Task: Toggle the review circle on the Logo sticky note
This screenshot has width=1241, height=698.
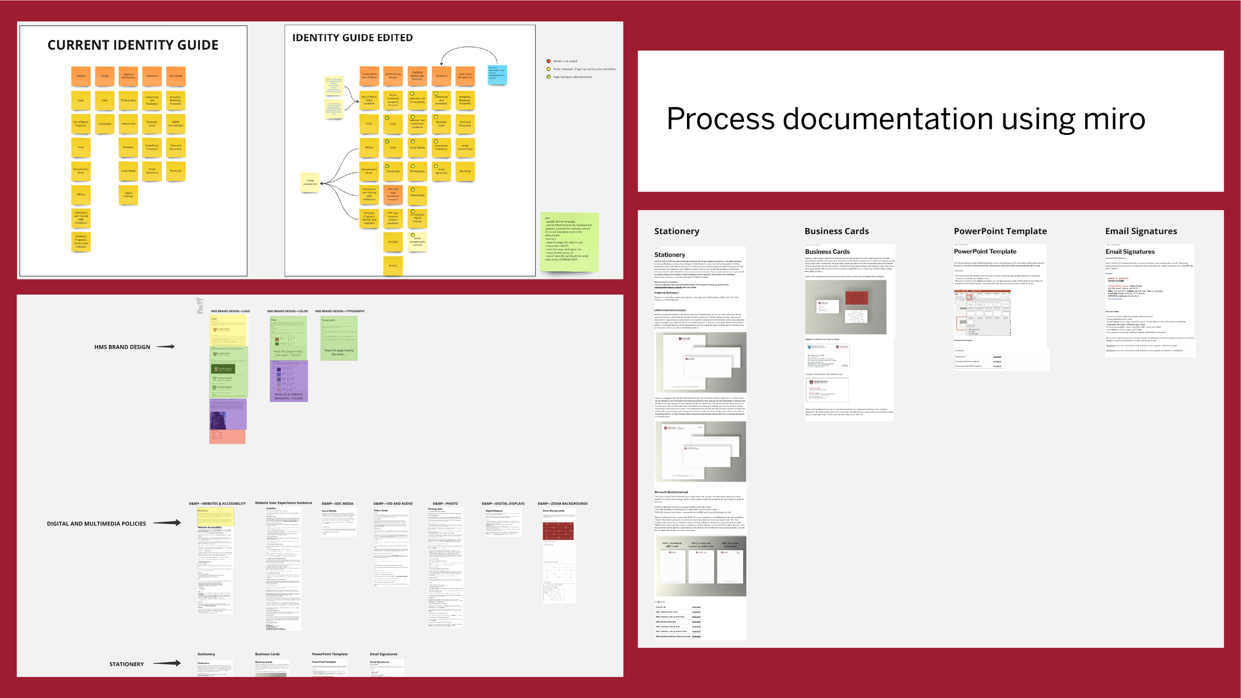Action: (387, 118)
